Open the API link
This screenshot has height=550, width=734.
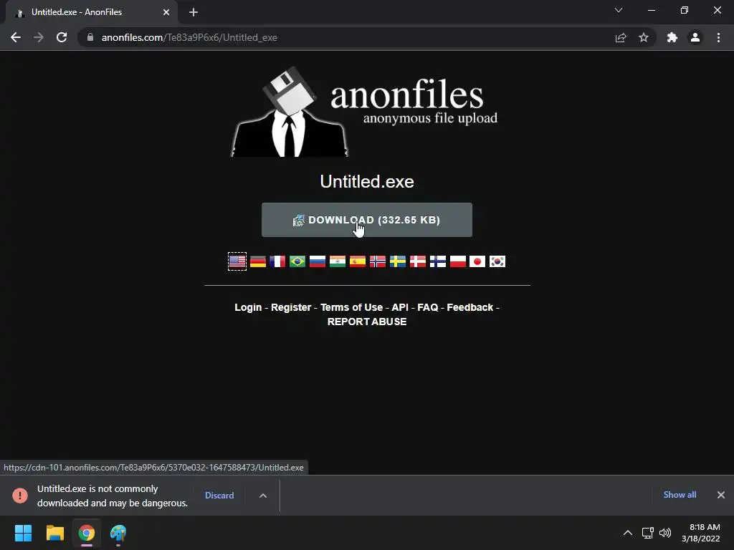pyautogui.click(x=400, y=307)
